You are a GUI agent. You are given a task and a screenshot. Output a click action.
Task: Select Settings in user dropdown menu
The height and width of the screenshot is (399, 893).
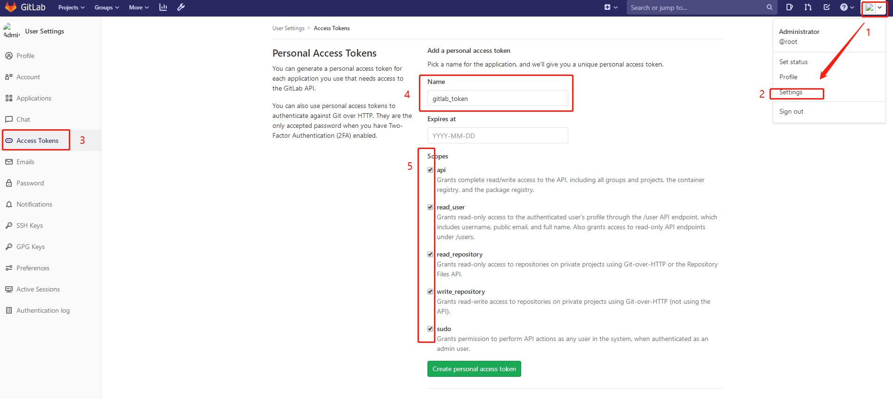pyautogui.click(x=790, y=92)
